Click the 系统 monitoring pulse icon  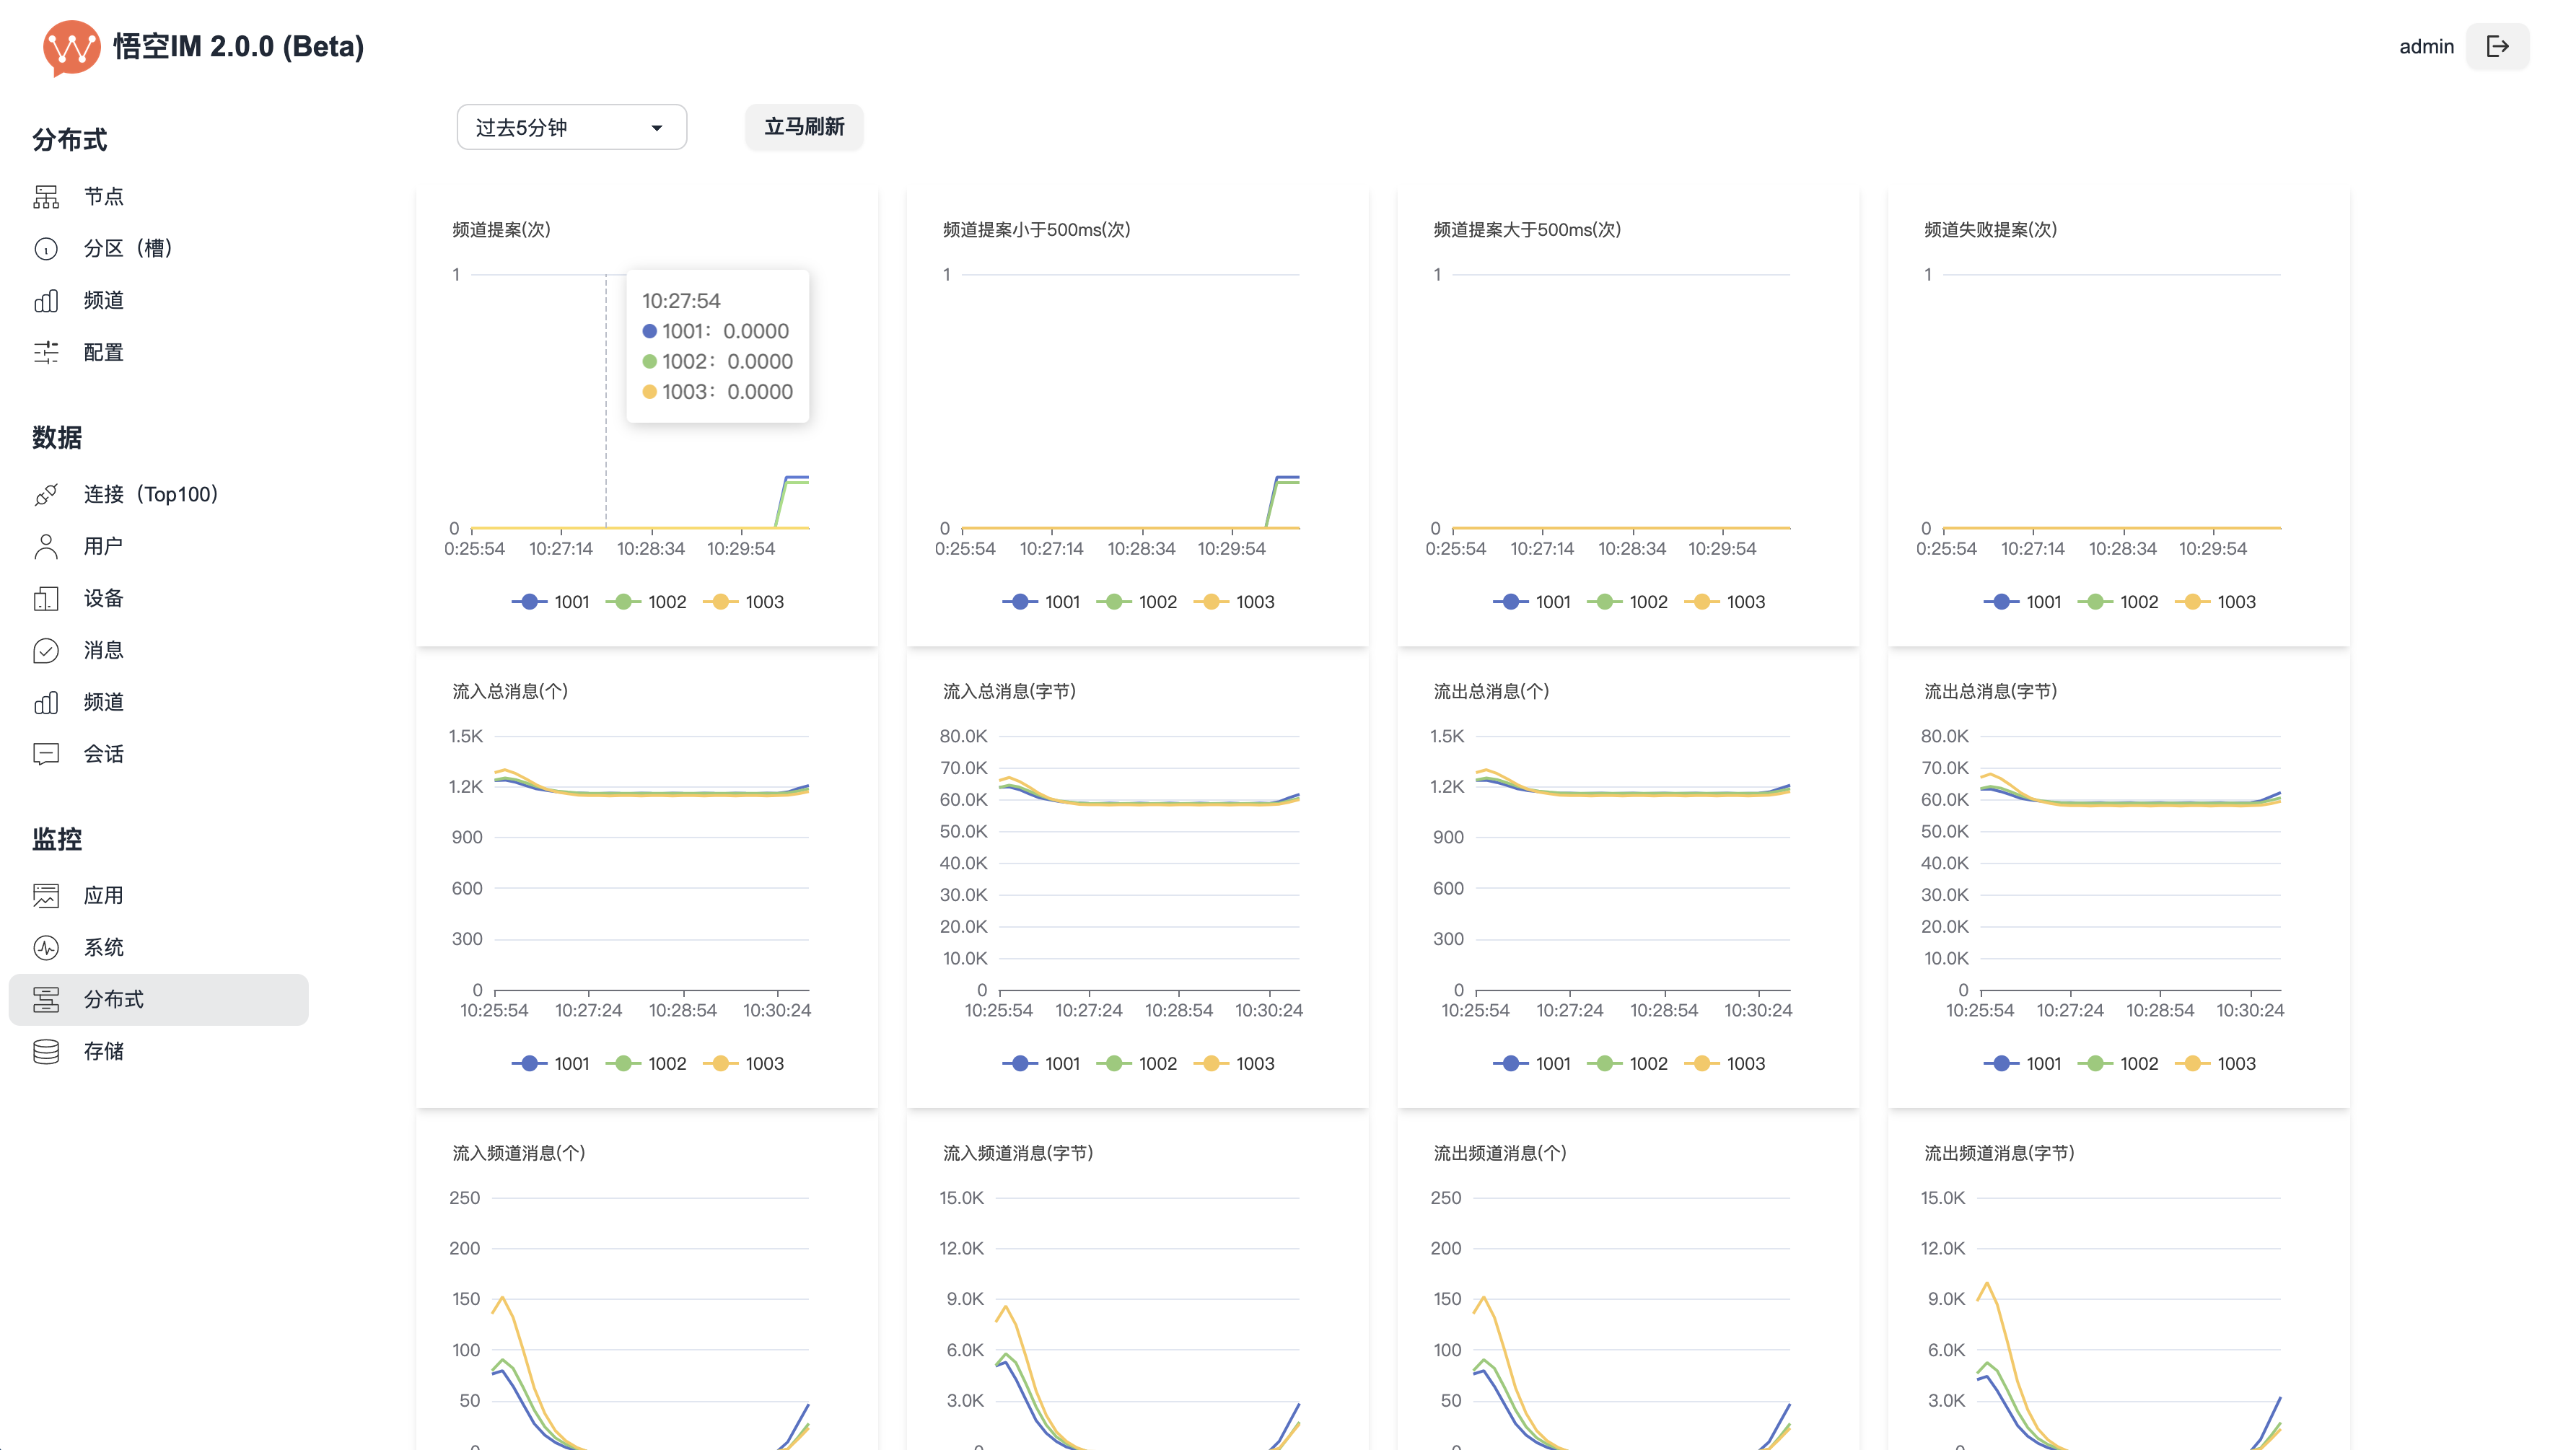pos(46,947)
